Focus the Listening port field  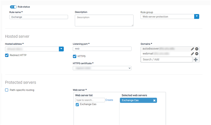[x=102, y=49]
